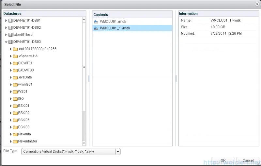Collapse the DEVNET01-DS03 datastore node

pyautogui.click(x=6, y=42)
